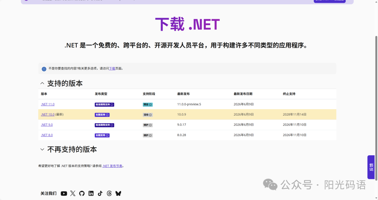Screen dimensions: 378x200
Task: Open the LinkedIn social icon
Action: coord(91,193)
